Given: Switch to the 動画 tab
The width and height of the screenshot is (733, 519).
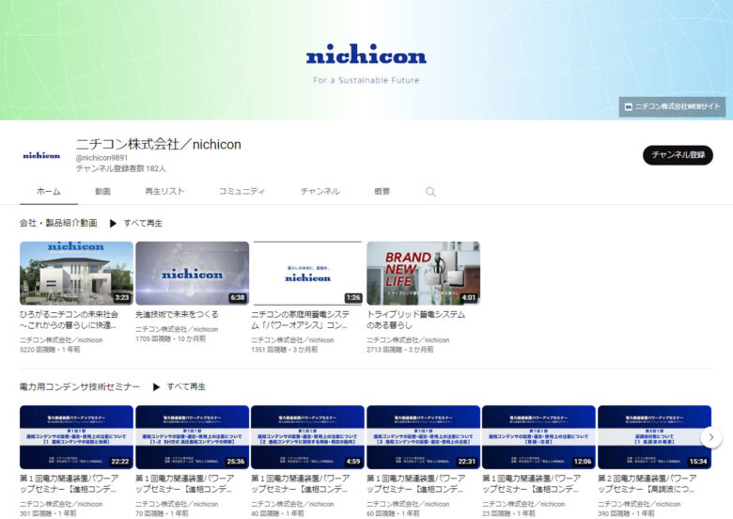Looking at the screenshot, I should [102, 191].
